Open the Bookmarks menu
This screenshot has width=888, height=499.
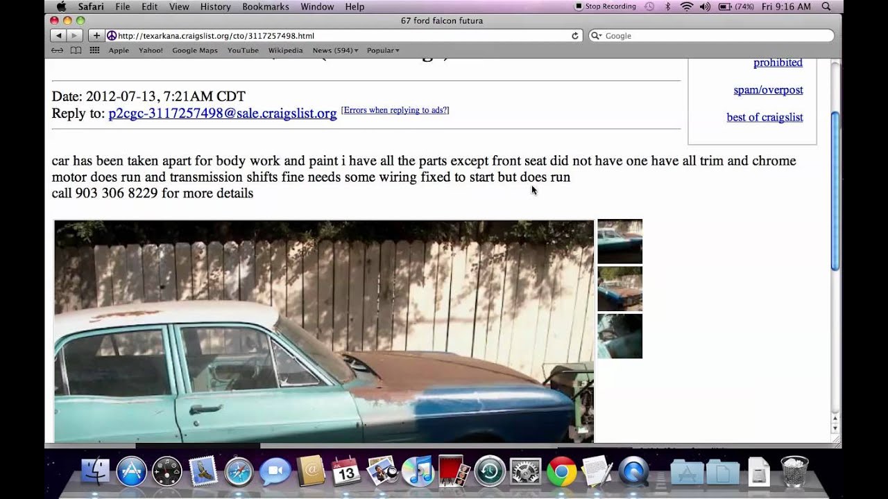coord(266,6)
